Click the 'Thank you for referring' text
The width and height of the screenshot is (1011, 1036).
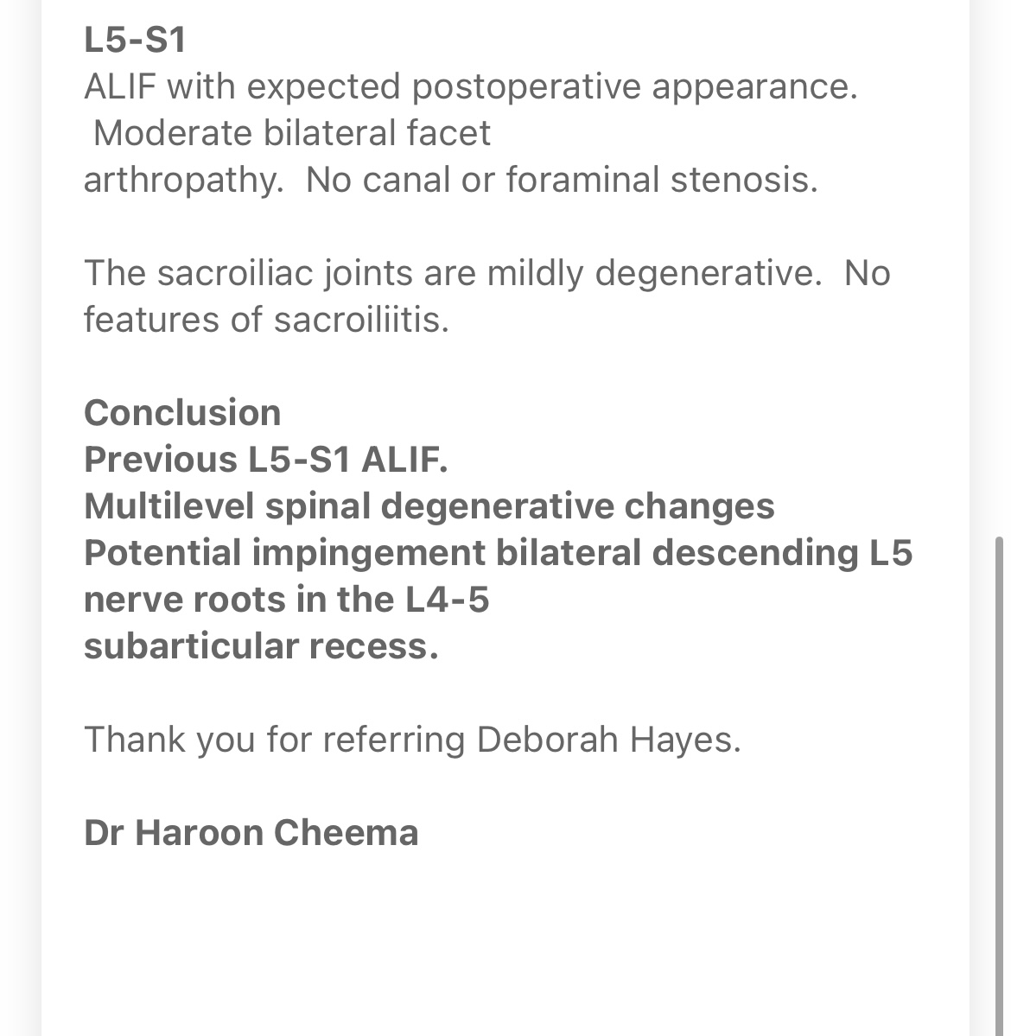point(274,740)
